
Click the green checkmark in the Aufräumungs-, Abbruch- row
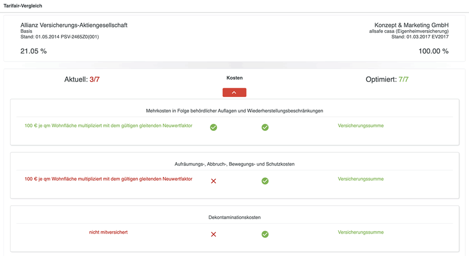coord(265,181)
